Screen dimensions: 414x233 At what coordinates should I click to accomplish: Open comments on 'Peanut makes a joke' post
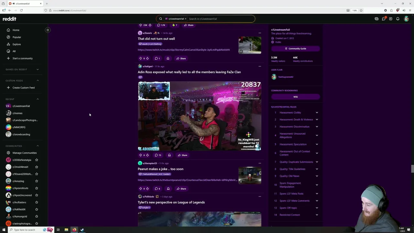(x=158, y=189)
